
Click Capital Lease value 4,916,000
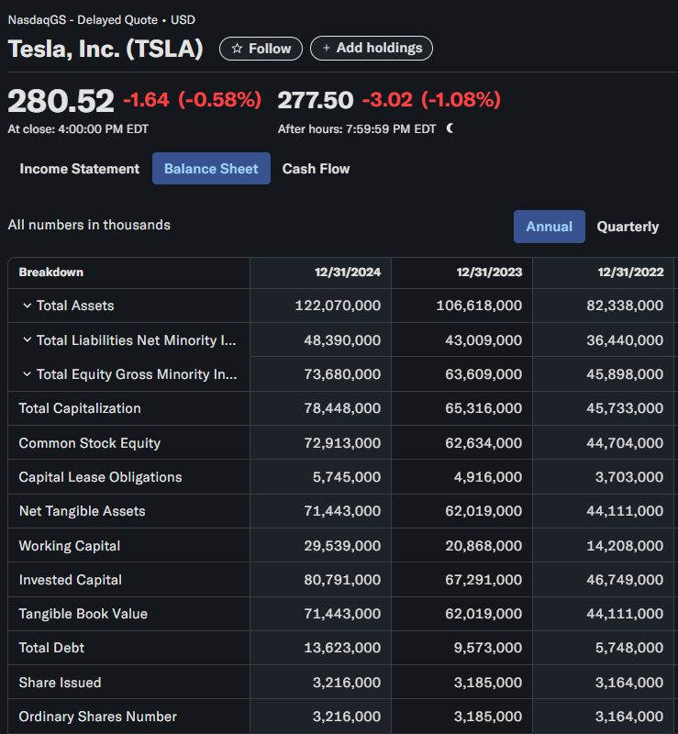tap(488, 477)
